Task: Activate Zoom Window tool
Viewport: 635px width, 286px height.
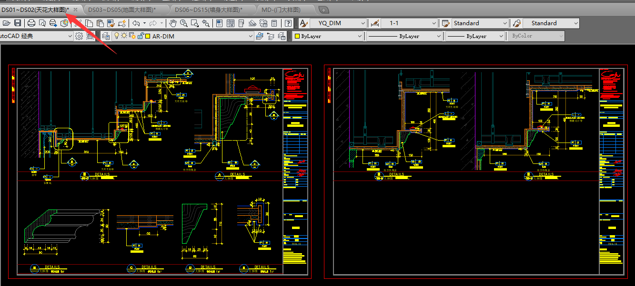Action: coord(194,23)
